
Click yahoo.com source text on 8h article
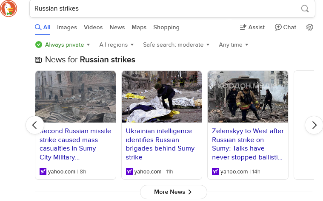[x=62, y=172]
